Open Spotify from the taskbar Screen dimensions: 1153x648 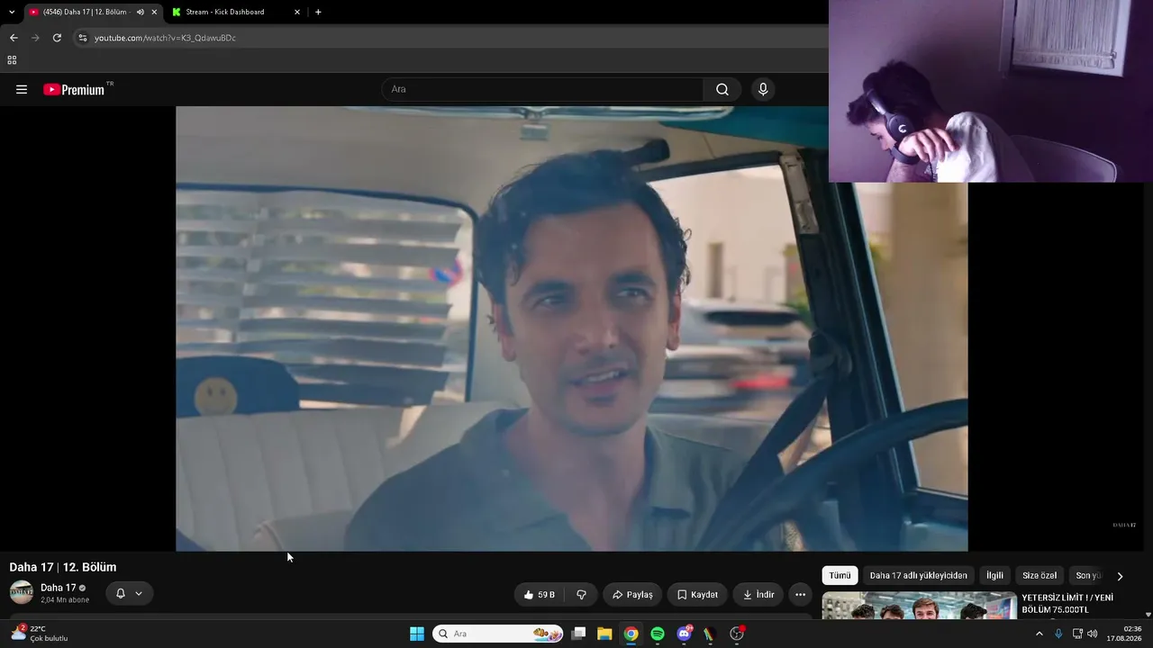coord(658,634)
